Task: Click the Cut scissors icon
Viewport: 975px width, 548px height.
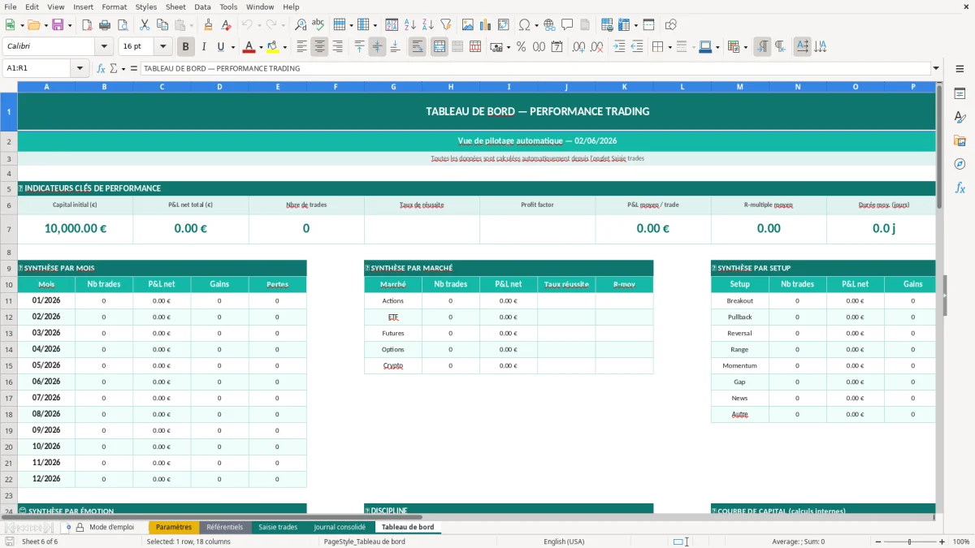Action: tap(144, 25)
